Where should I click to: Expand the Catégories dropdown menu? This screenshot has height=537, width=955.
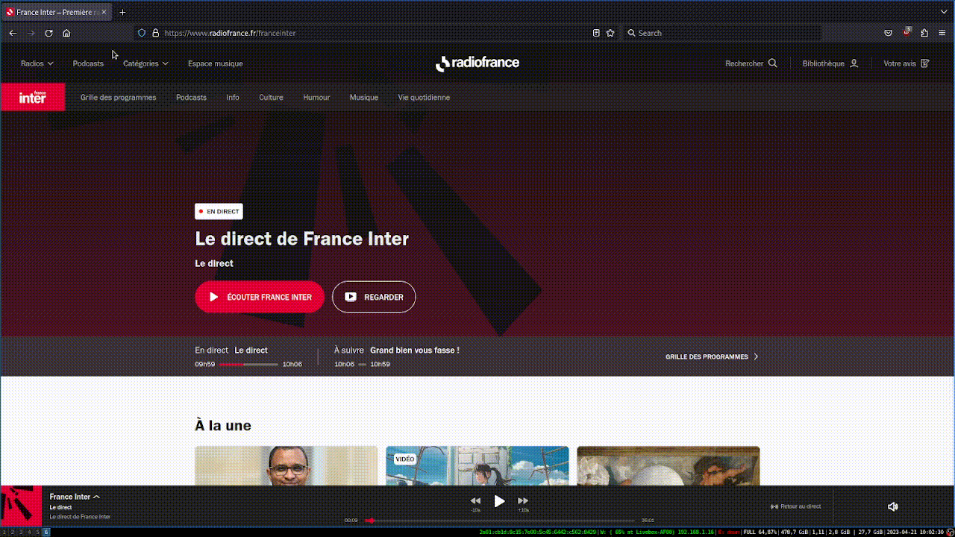(x=145, y=63)
